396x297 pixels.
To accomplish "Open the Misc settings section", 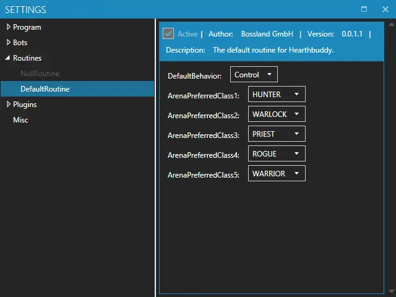I will point(20,120).
